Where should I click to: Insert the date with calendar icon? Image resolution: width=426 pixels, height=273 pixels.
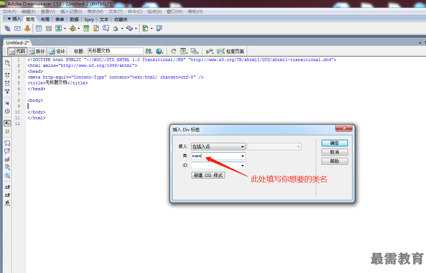pyautogui.click(x=86, y=28)
